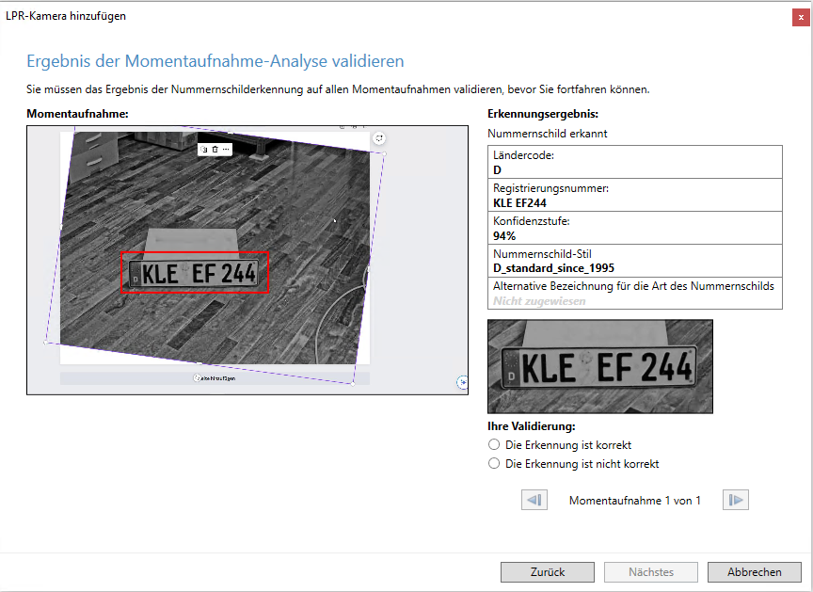Click the circular rotate icon at snapshot corner

click(x=379, y=138)
